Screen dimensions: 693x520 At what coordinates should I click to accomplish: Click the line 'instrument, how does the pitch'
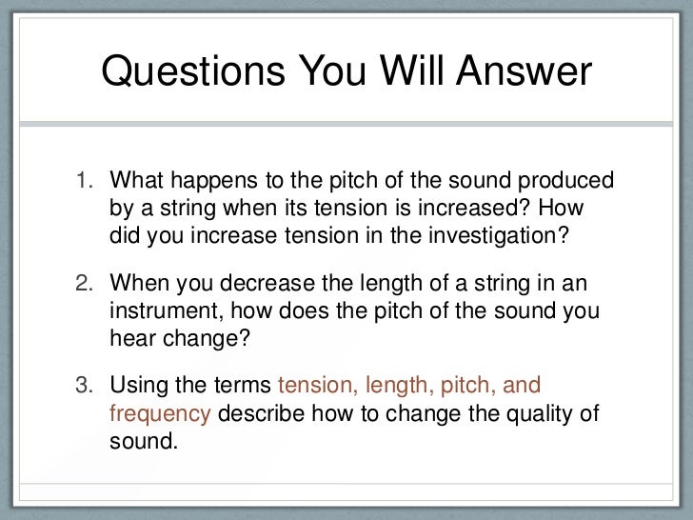click(354, 310)
